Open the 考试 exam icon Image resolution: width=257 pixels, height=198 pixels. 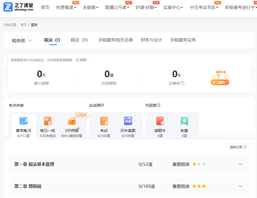(104, 121)
